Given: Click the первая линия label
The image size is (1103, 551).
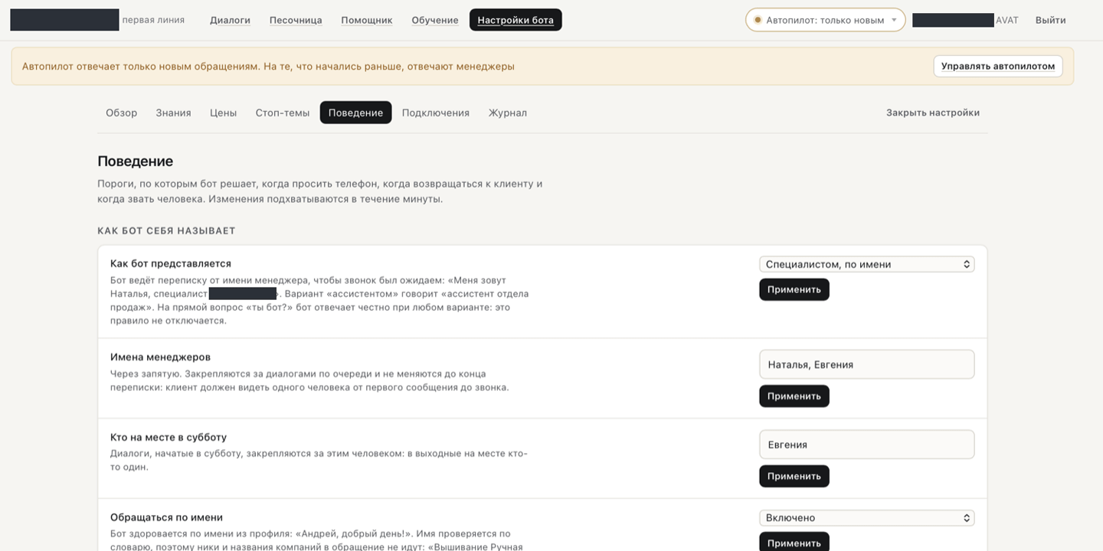Looking at the screenshot, I should coord(153,20).
